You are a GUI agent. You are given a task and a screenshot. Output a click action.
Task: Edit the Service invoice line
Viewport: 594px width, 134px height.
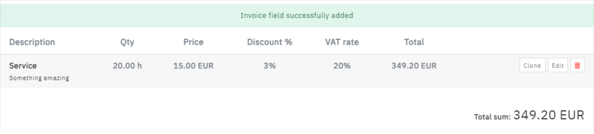coord(558,66)
